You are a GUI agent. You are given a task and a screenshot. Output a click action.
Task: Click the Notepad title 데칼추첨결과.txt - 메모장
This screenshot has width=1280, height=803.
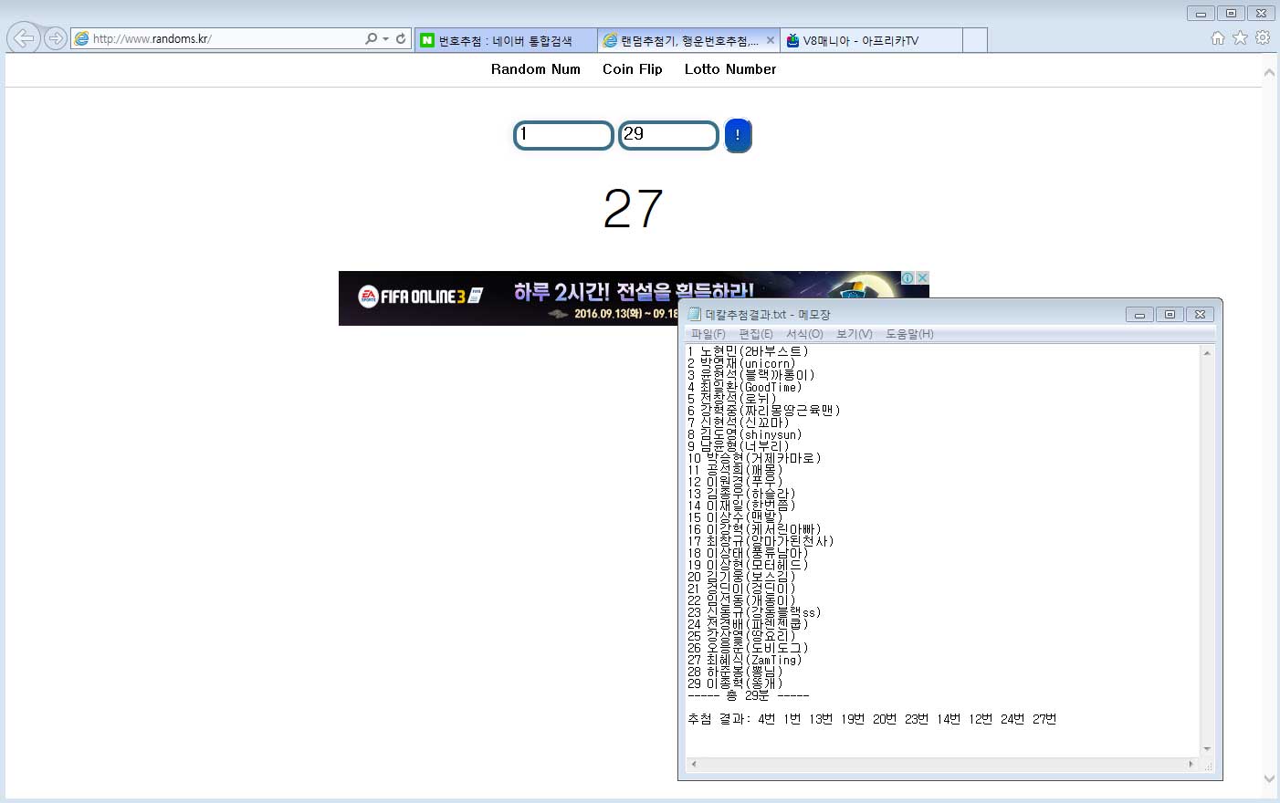pos(768,314)
